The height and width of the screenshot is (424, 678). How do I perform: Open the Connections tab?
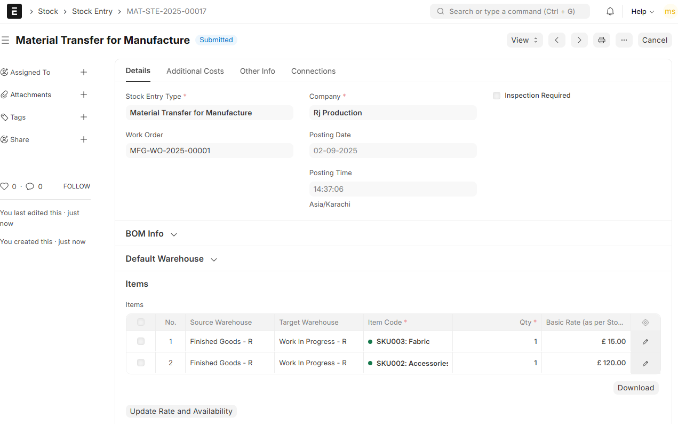(x=313, y=71)
